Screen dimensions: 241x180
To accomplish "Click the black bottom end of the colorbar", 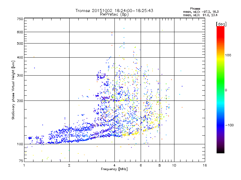I will click(x=221, y=151).
